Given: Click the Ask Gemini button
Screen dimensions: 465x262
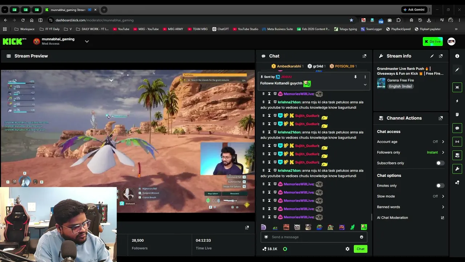Looking at the screenshot, I should tap(413, 10).
